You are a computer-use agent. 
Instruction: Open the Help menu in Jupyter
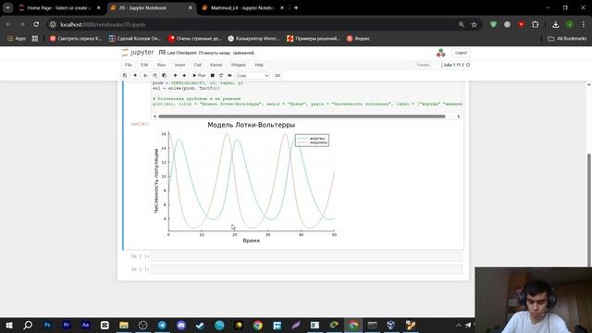(259, 65)
